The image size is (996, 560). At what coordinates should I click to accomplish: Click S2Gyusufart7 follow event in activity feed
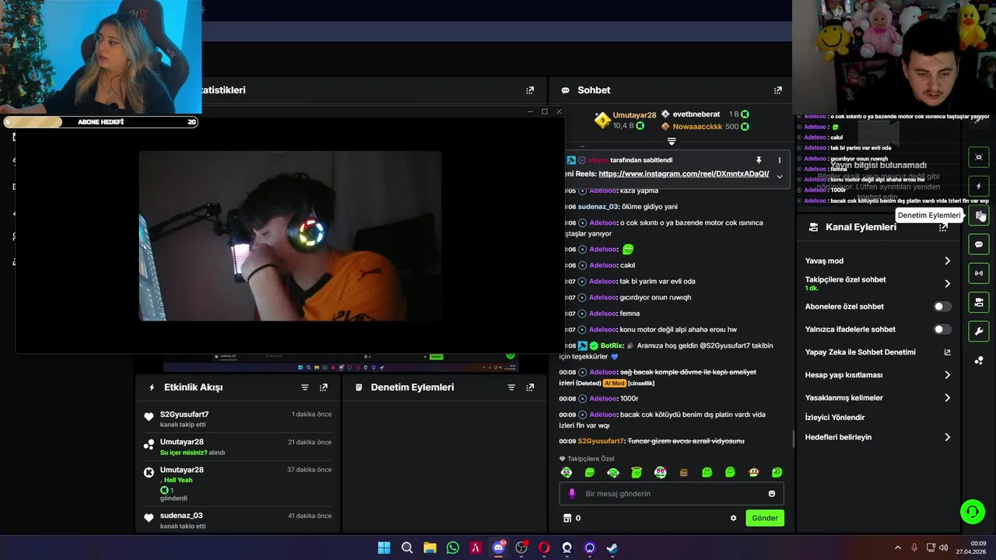click(238, 418)
